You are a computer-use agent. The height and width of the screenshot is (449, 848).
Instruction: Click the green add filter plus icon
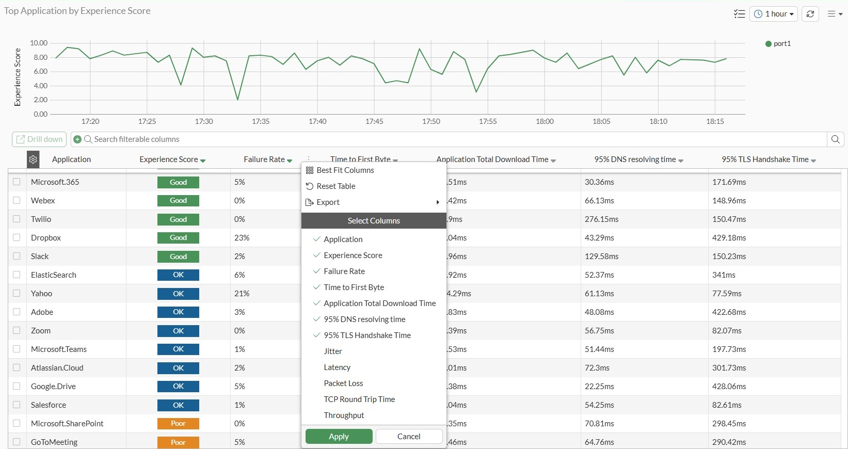click(77, 139)
